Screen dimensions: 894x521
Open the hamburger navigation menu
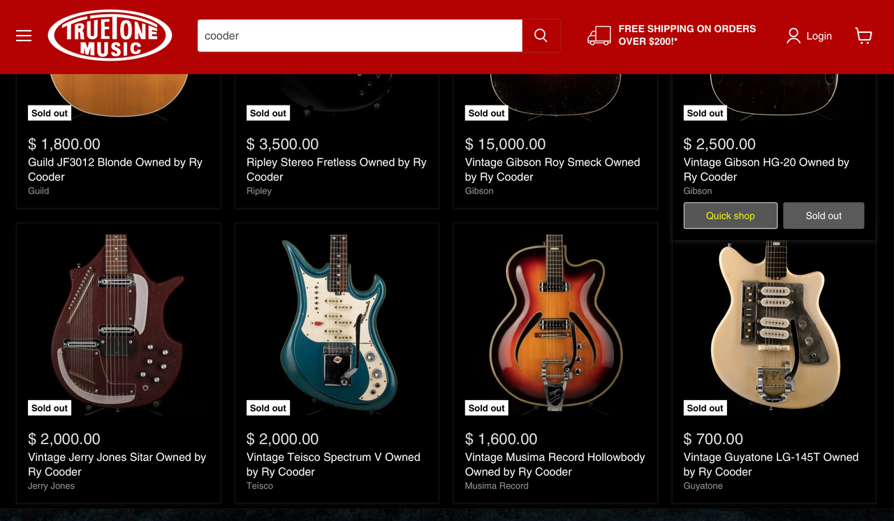[24, 36]
